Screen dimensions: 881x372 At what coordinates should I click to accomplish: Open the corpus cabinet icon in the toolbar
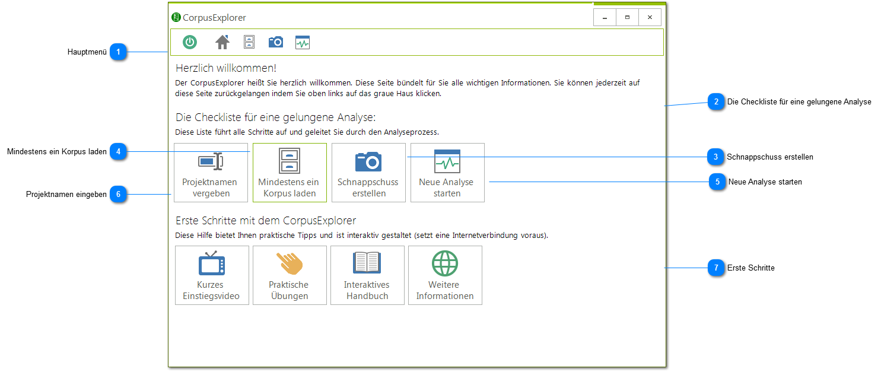[x=249, y=42]
